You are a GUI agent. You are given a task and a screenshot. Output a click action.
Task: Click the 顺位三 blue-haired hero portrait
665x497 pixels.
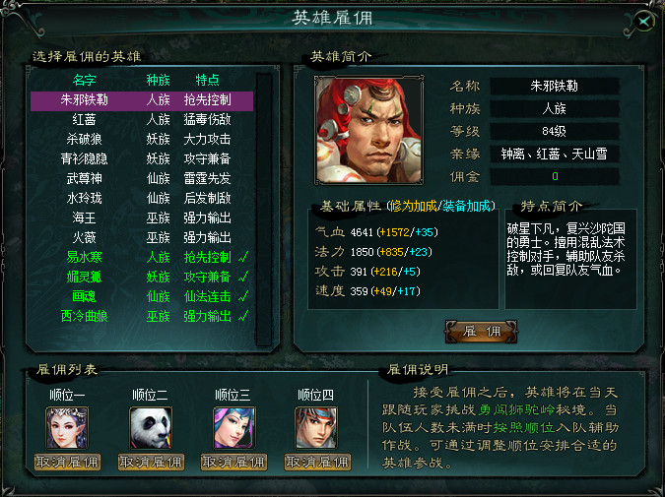(233, 427)
